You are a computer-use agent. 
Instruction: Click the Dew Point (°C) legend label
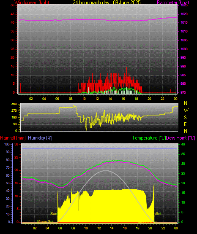click(x=181, y=138)
